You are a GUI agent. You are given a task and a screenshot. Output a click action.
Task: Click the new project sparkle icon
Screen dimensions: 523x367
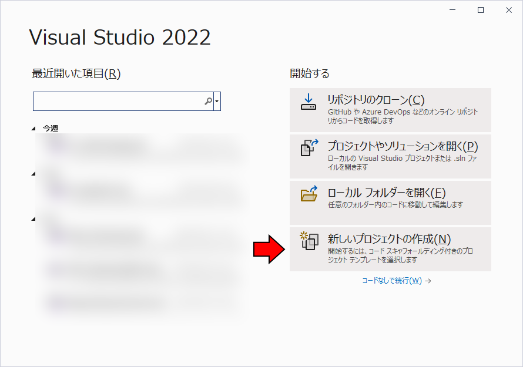(x=309, y=240)
